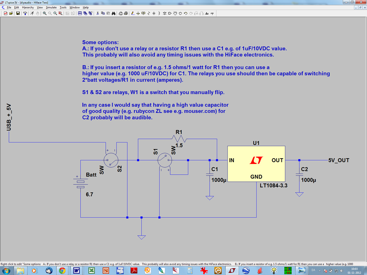This screenshot has width=367, height=275.
Task: Select the Place Text 'Aa' tool
Action: click(x=207, y=14)
